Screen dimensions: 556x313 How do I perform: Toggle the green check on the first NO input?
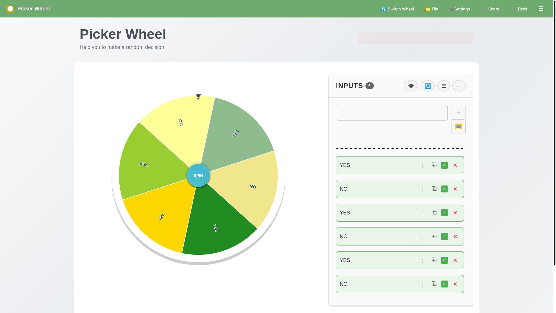point(445,189)
